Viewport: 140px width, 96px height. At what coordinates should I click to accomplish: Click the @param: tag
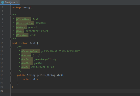tap(26, 55)
